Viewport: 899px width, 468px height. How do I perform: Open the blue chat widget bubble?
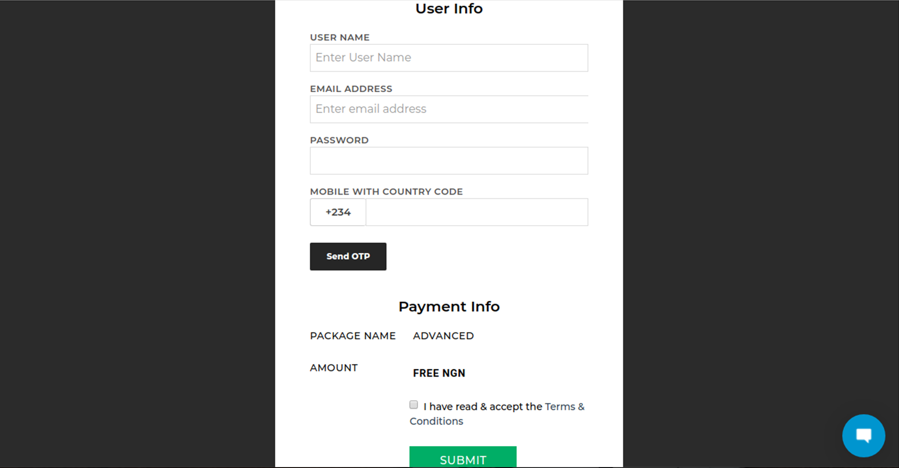click(x=863, y=436)
